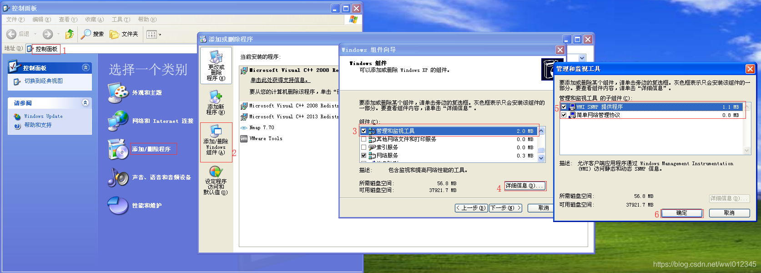Click 确定 in the 管理和监视工具 dialog

click(682, 213)
